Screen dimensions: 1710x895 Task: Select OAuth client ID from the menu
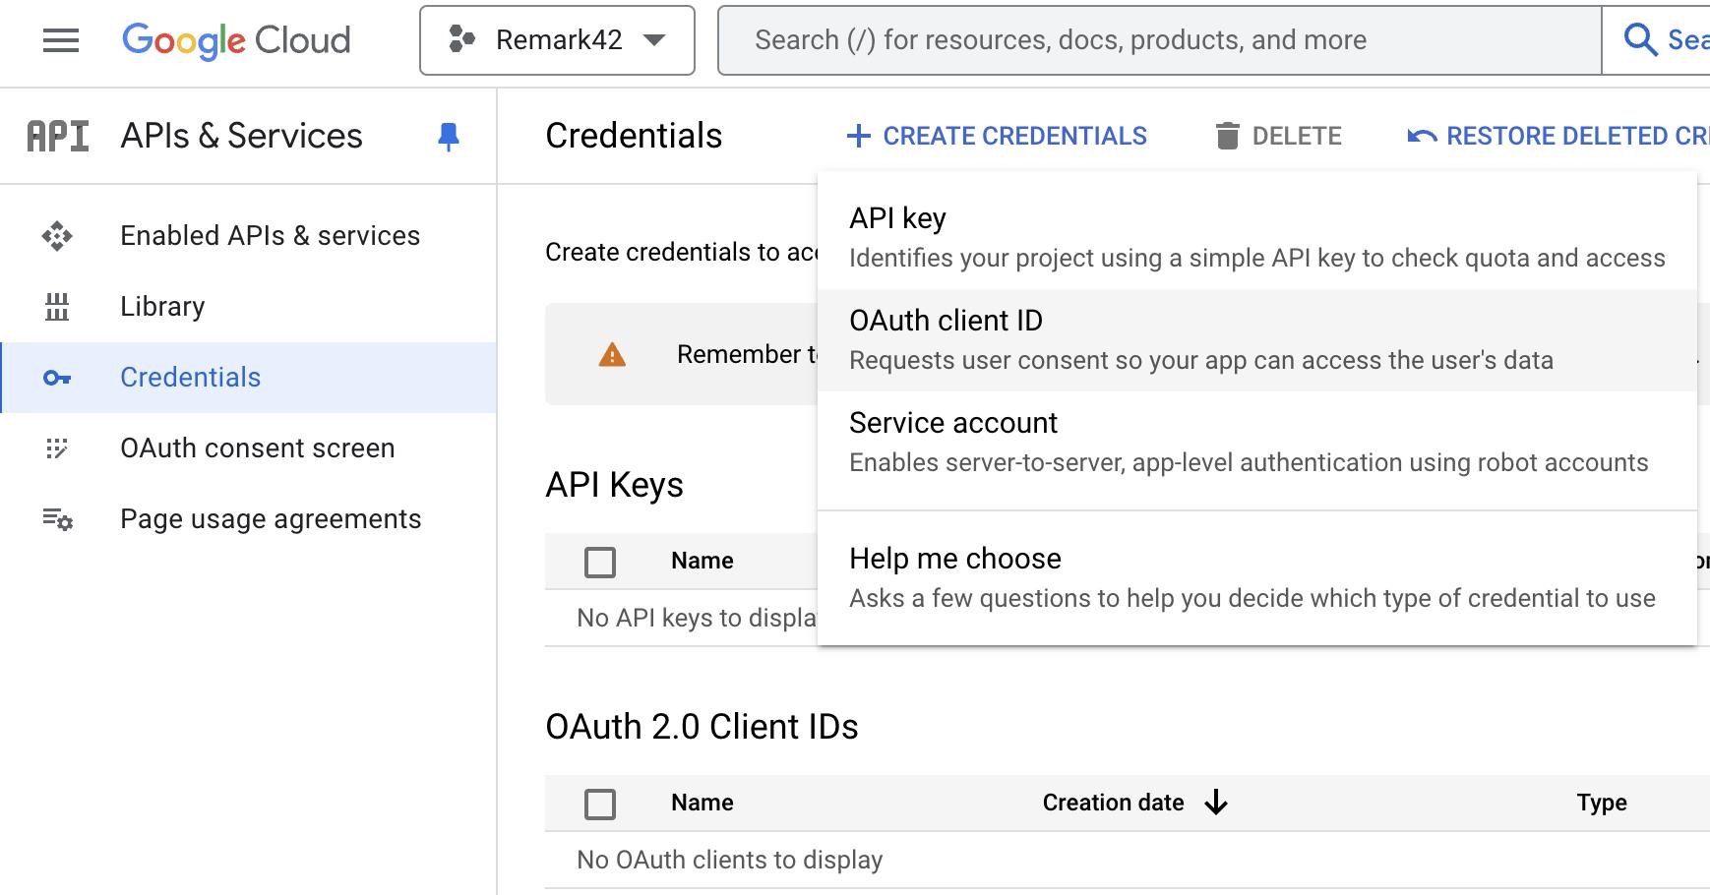pyautogui.click(x=946, y=320)
